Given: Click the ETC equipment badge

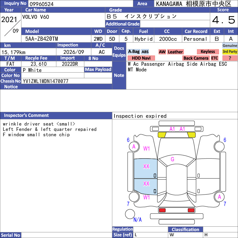Looking at the screenshot, I should (214, 58).
